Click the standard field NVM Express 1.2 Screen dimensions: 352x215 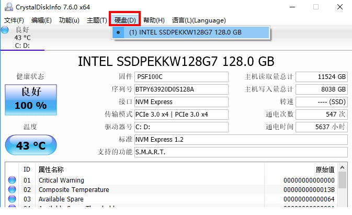tap(241, 140)
